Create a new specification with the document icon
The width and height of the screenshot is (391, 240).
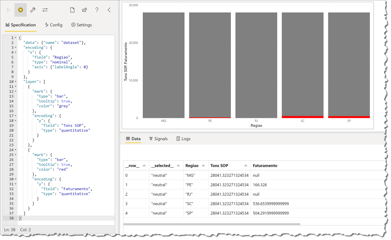(x=72, y=10)
